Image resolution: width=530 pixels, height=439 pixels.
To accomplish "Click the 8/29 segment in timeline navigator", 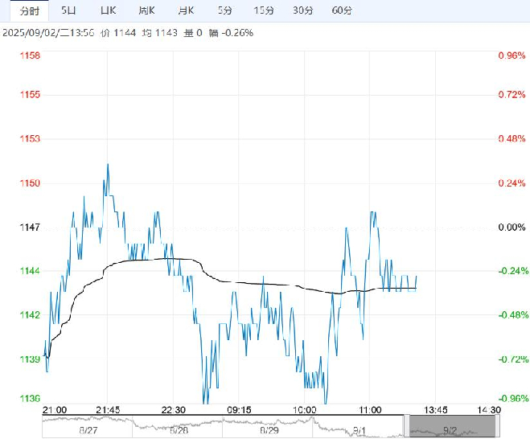I will (268, 426).
